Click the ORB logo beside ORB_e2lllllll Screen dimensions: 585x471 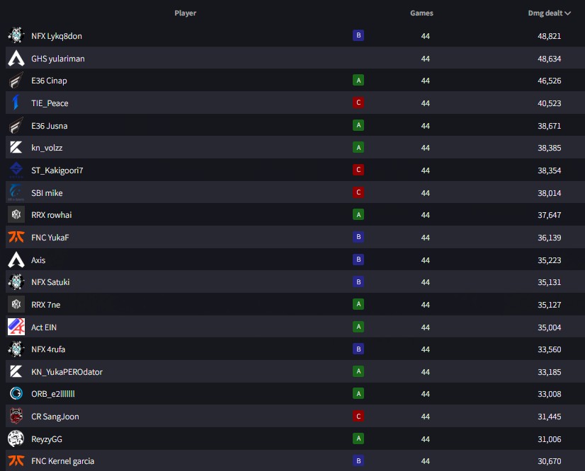tap(16, 393)
